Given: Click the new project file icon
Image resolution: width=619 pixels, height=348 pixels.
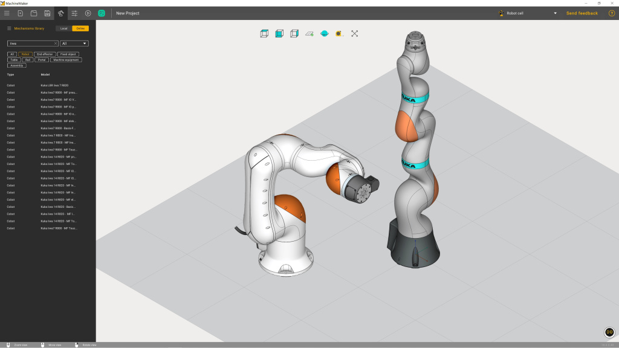Looking at the screenshot, I should click(21, 13).
